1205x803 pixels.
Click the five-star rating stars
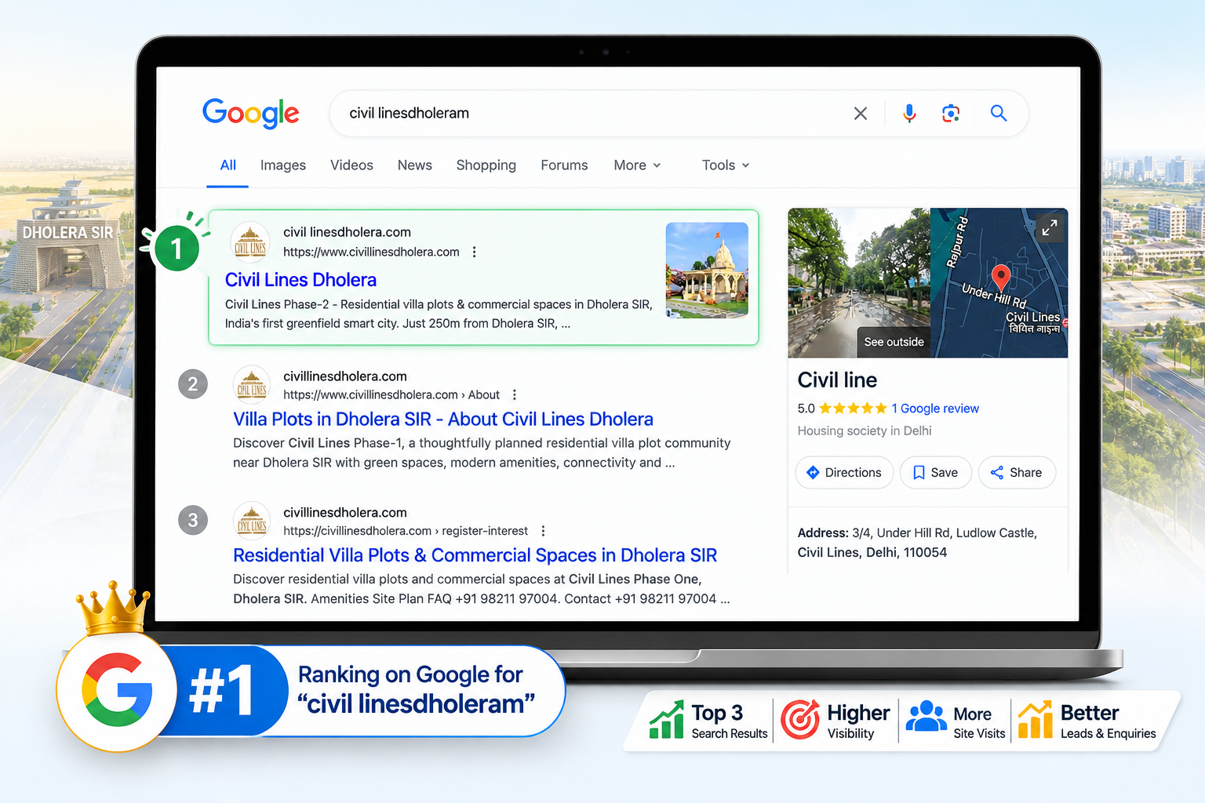853,409
